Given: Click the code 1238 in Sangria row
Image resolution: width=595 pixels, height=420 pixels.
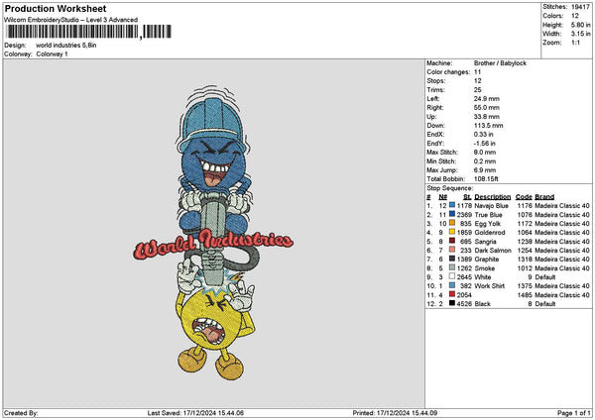Looking at the screenshot, I should pyautogui.click(x=525, y=242).
